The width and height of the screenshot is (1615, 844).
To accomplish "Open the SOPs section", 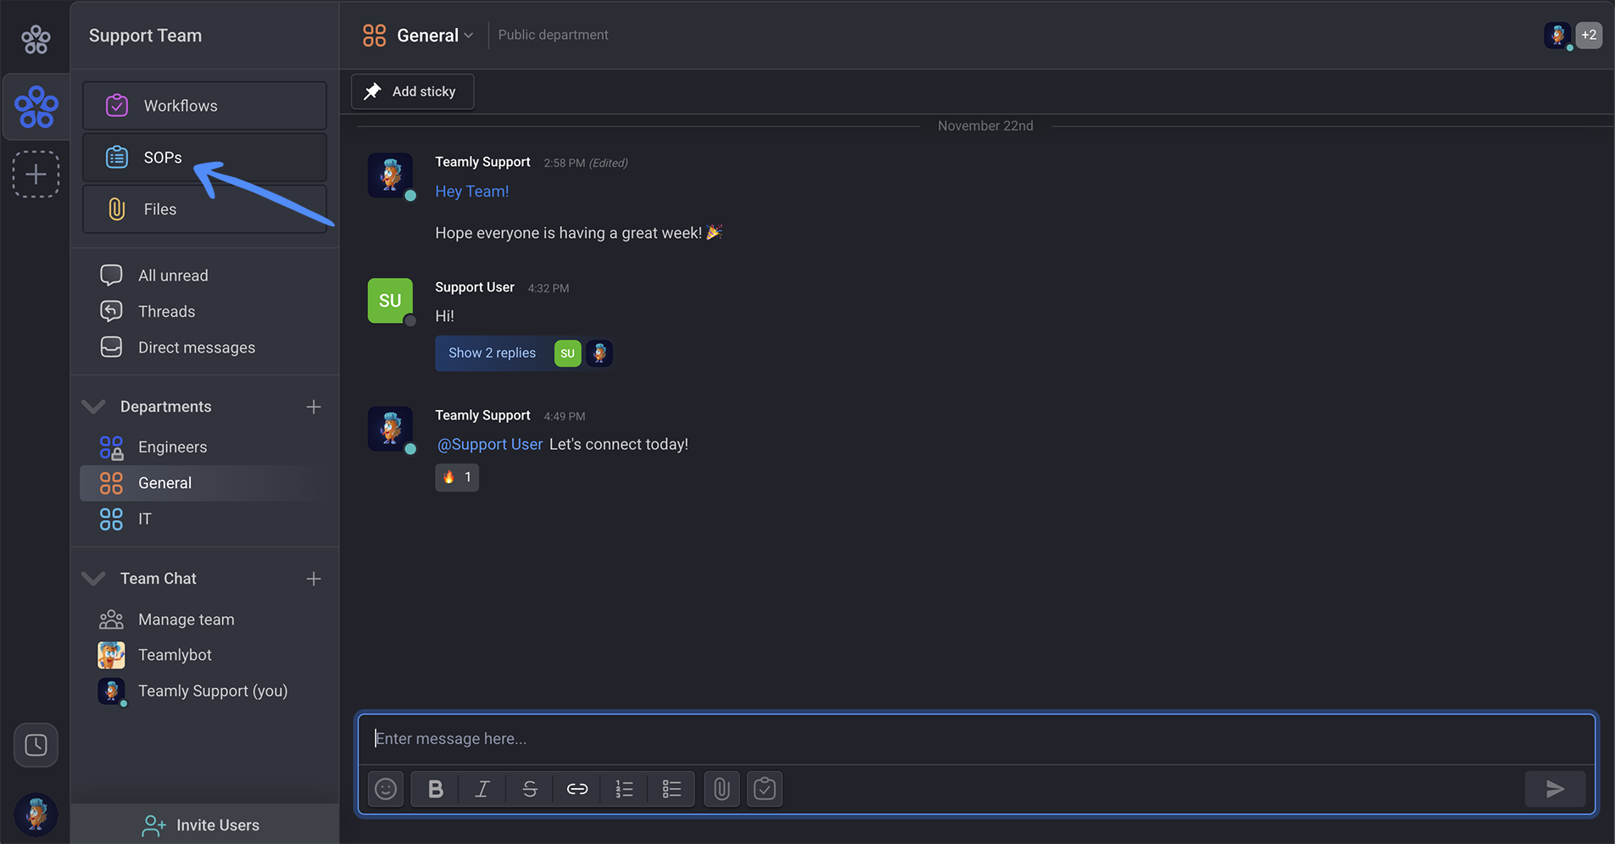I will coord(204,158).
